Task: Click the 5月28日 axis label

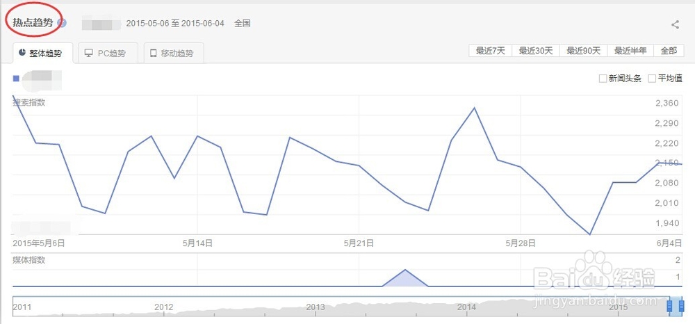Action: point(521,243)
